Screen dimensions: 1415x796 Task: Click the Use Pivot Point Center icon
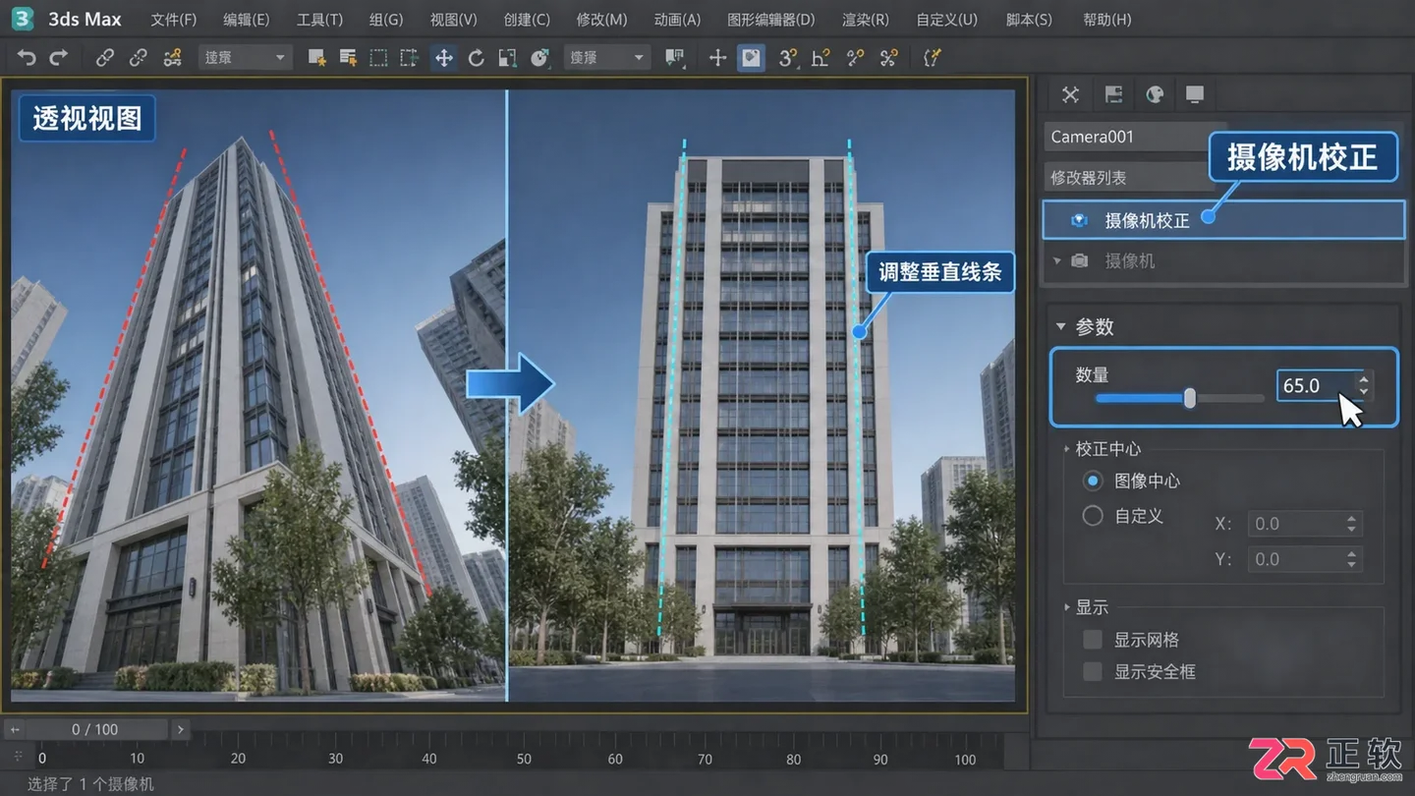point(675,58)
